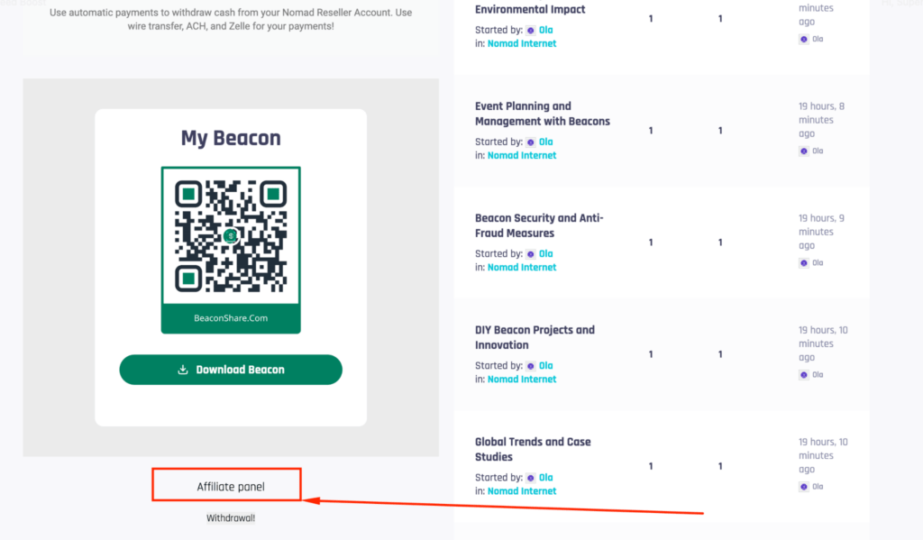
Task: Open Global Trends and Case Studies topic
Action: 533,449
